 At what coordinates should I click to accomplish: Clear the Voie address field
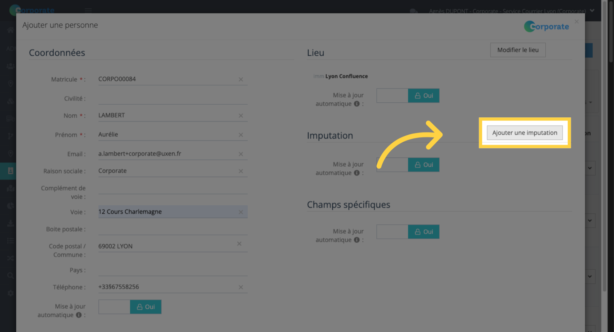pos(241,212)
